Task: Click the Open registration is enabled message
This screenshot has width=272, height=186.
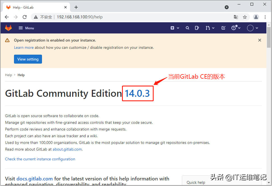Action: click(x=55, y=40)
